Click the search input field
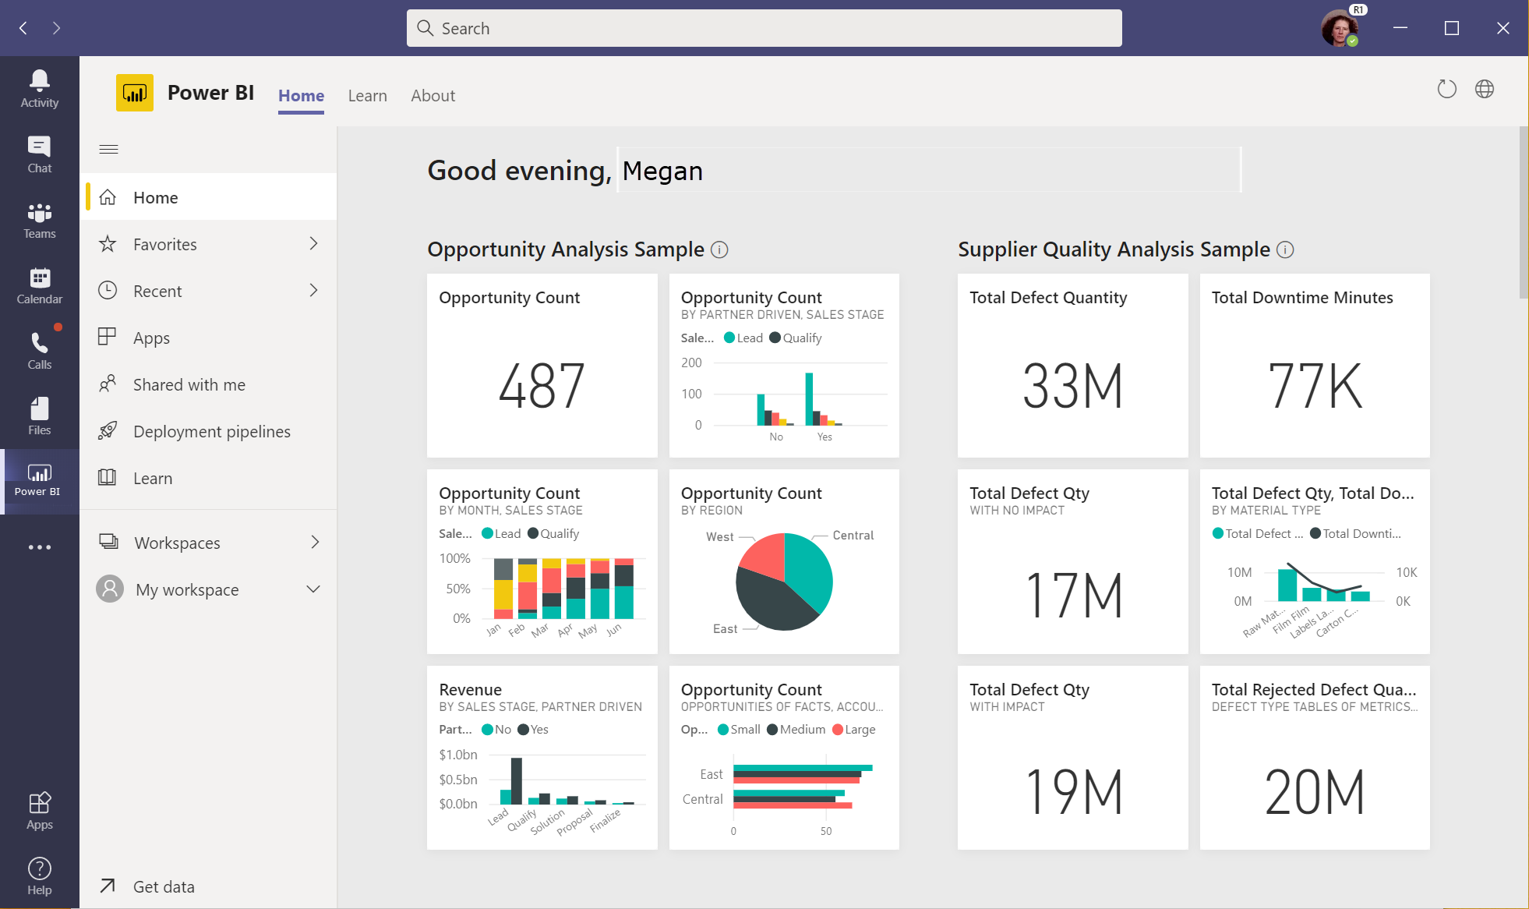 tap(764, 27)
